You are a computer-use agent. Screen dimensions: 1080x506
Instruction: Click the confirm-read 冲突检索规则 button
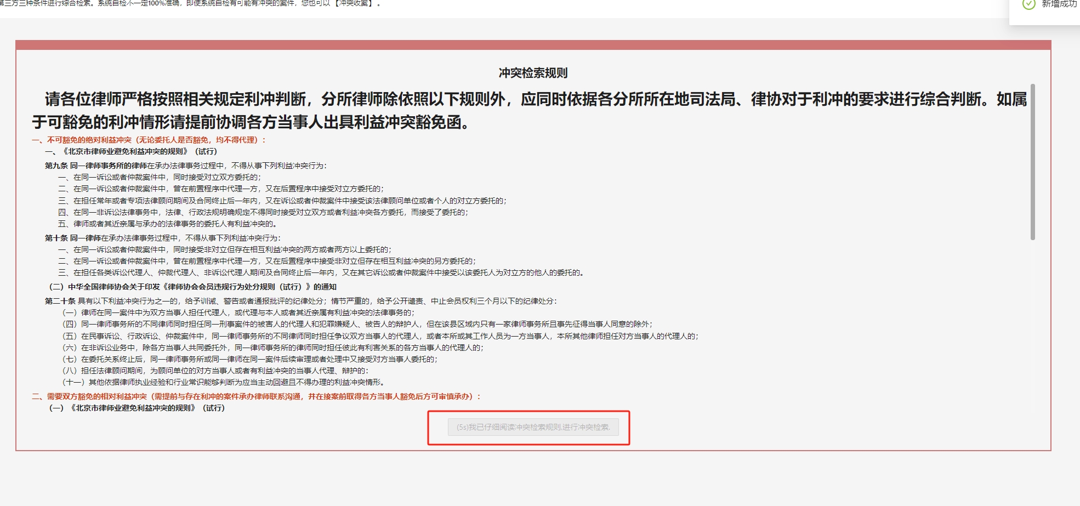click(533, 427)
